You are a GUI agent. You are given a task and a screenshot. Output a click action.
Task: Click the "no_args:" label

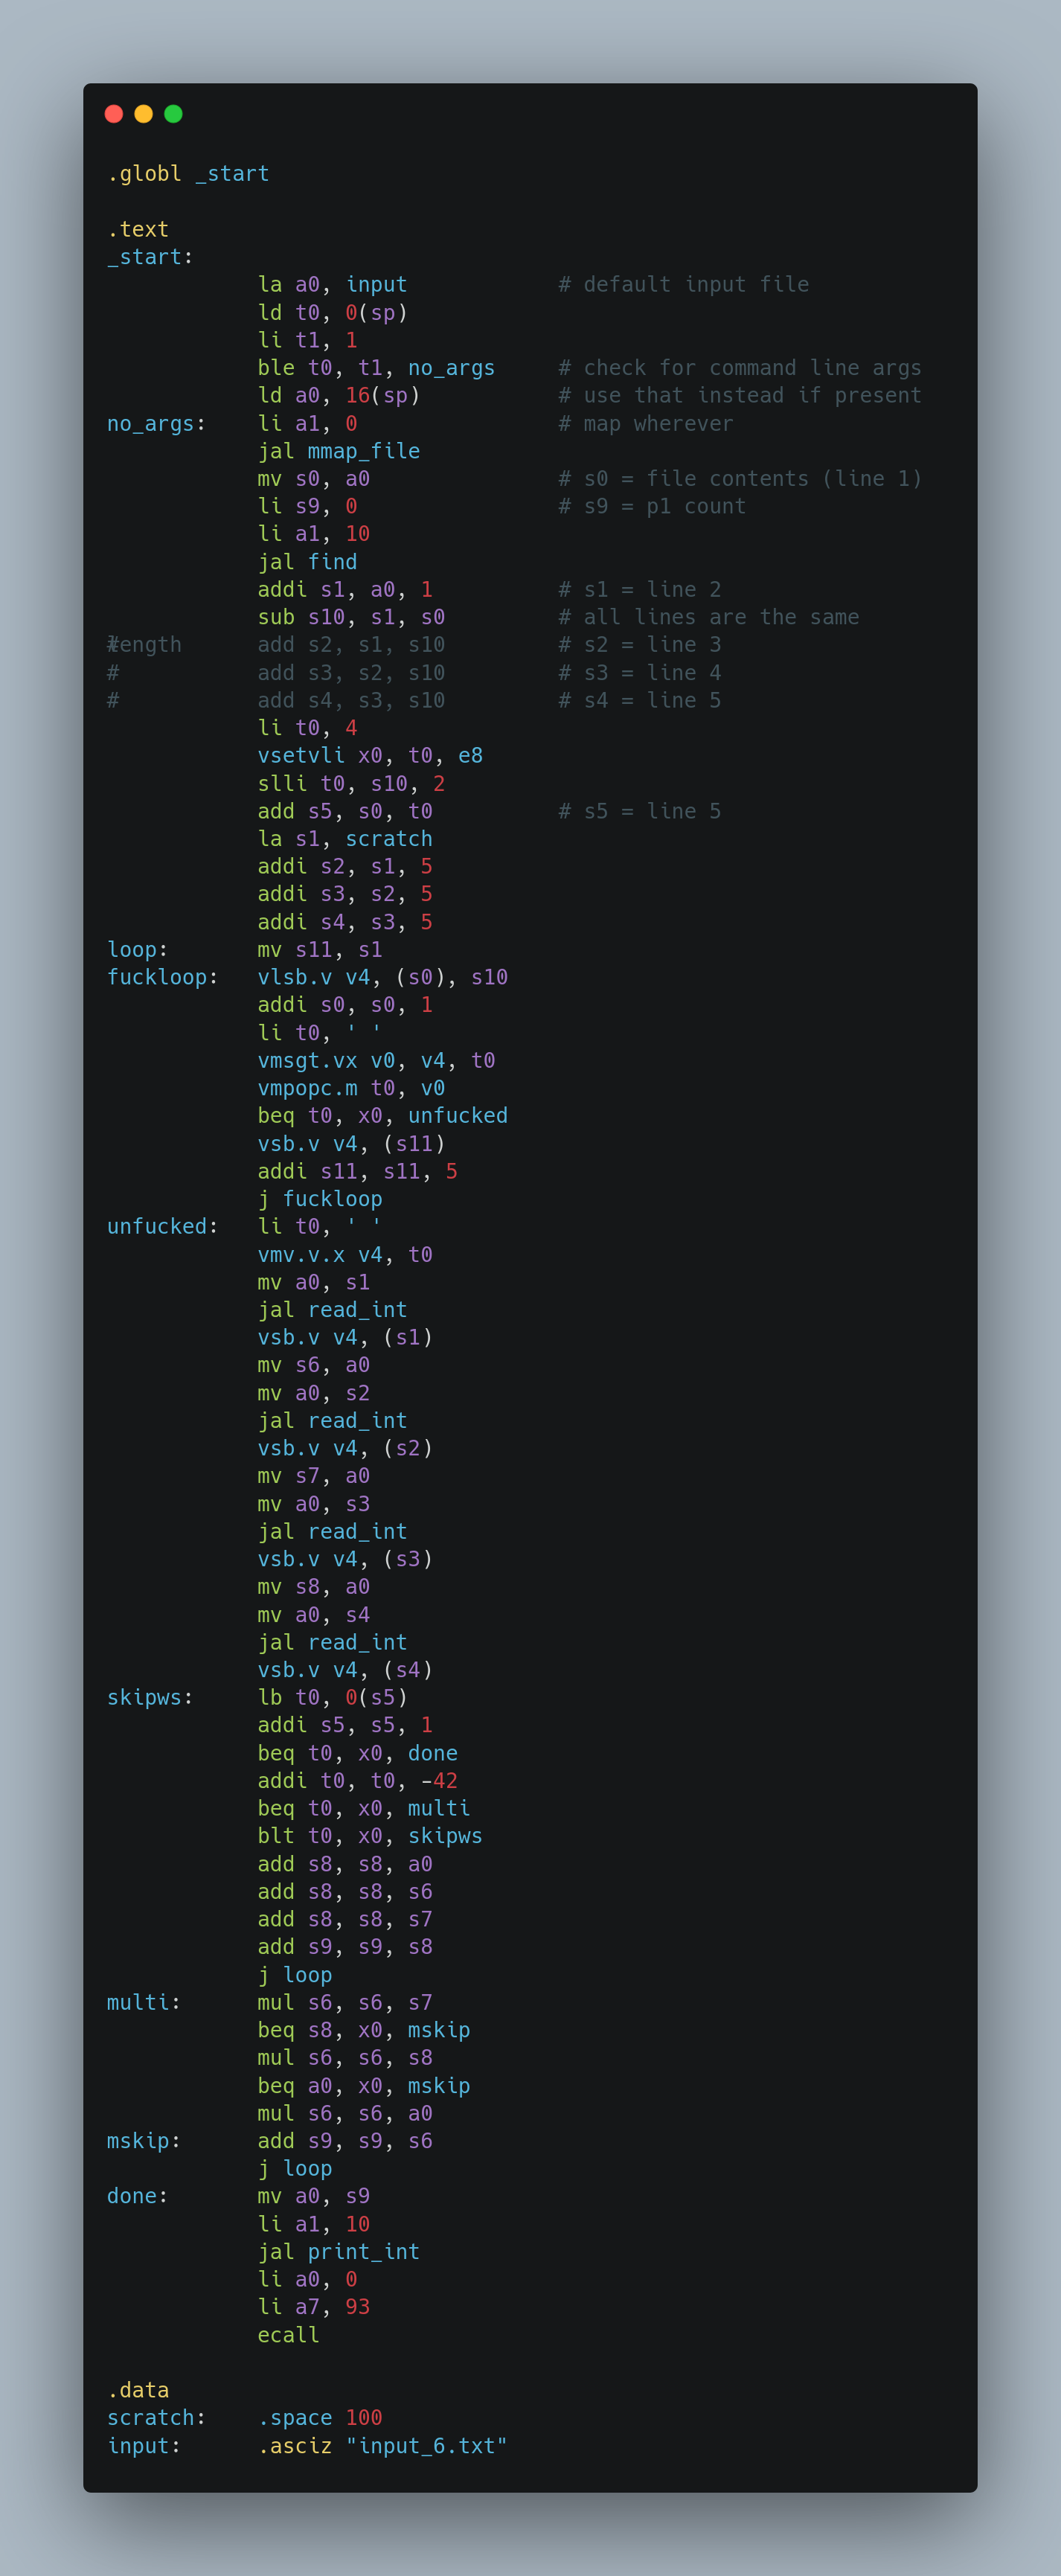[x=156, y=424]
